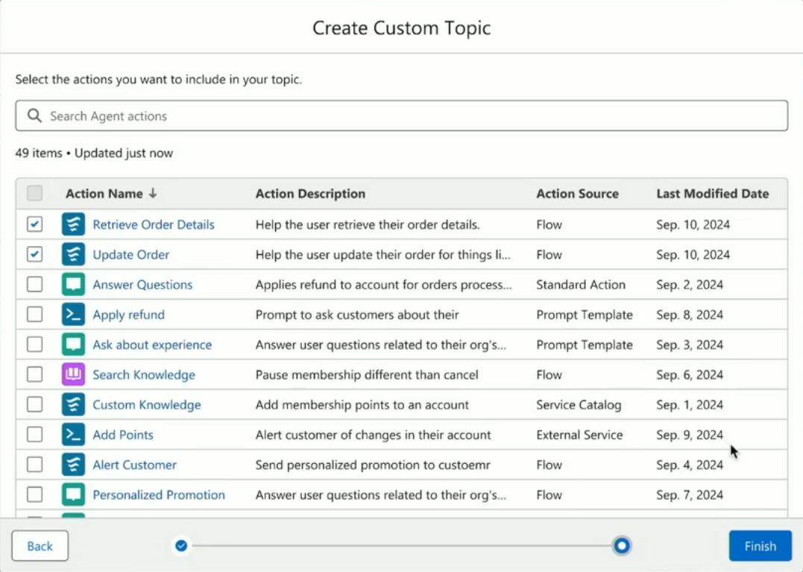Click the completed first step progress marker
This screenshot has width=803, height=572.
pos(181,546)
